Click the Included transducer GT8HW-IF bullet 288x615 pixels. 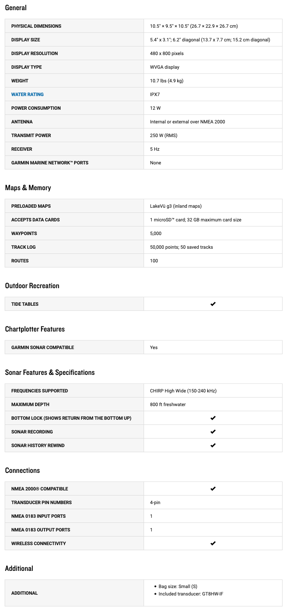point(191,594)
